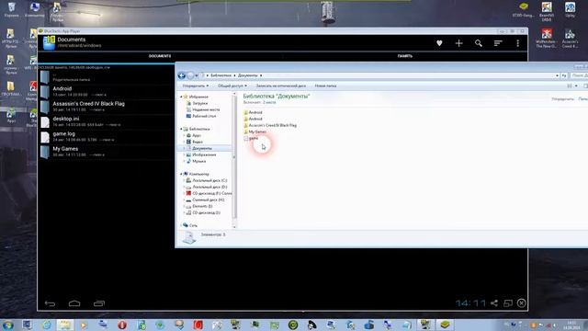Open the Общий доступ dropdown menu
Viewport: 588px width, 331px height.
click(232, 86)
